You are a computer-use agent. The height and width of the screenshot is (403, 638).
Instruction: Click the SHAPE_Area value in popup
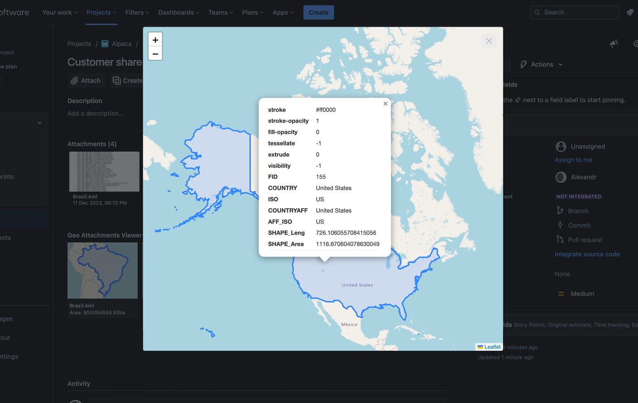click(x=348, y=244)
